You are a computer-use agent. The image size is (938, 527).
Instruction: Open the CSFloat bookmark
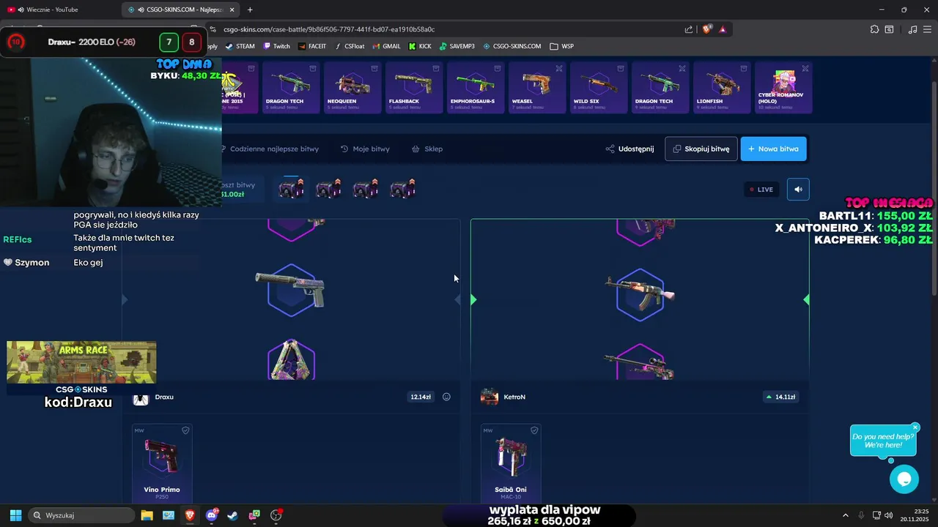tap(350, 46)
